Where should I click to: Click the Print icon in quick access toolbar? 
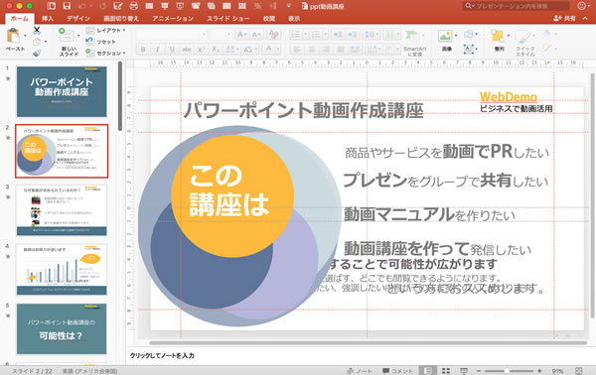(x=134, y=6)
